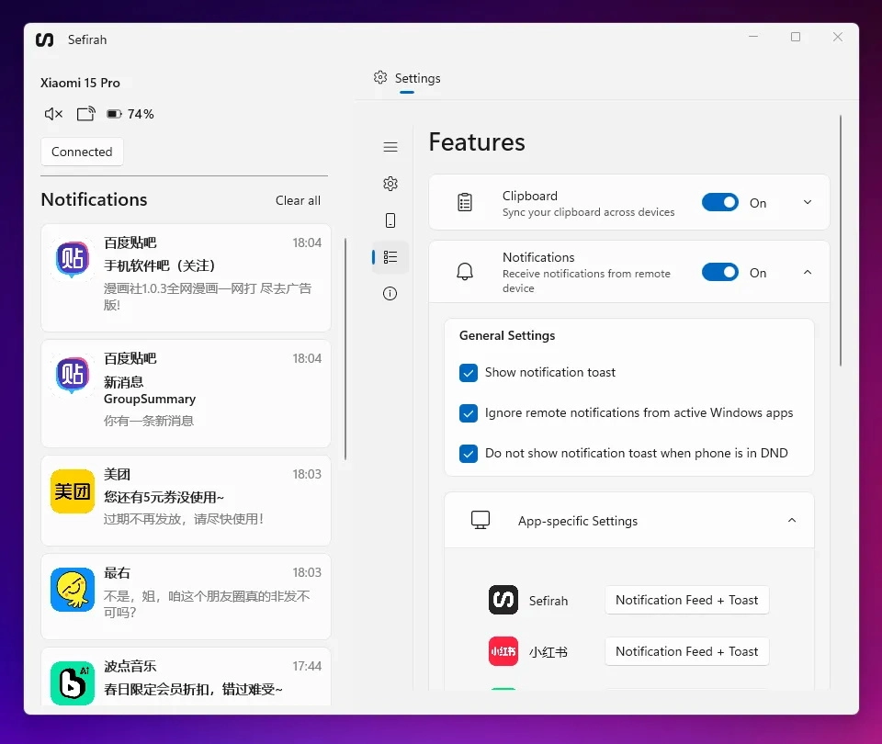Expand the Clipboard settings chevron
882x744 pixels.
(x=808, y=203)
